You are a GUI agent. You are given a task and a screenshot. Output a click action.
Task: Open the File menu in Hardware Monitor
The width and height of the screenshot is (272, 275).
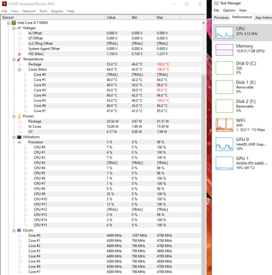coord(4,11)
